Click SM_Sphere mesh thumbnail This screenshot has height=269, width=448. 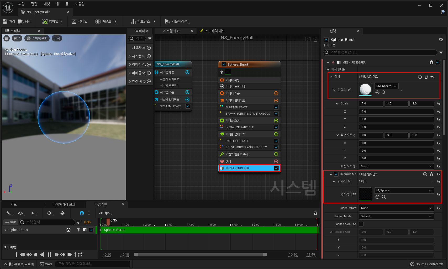pos(365,89)
